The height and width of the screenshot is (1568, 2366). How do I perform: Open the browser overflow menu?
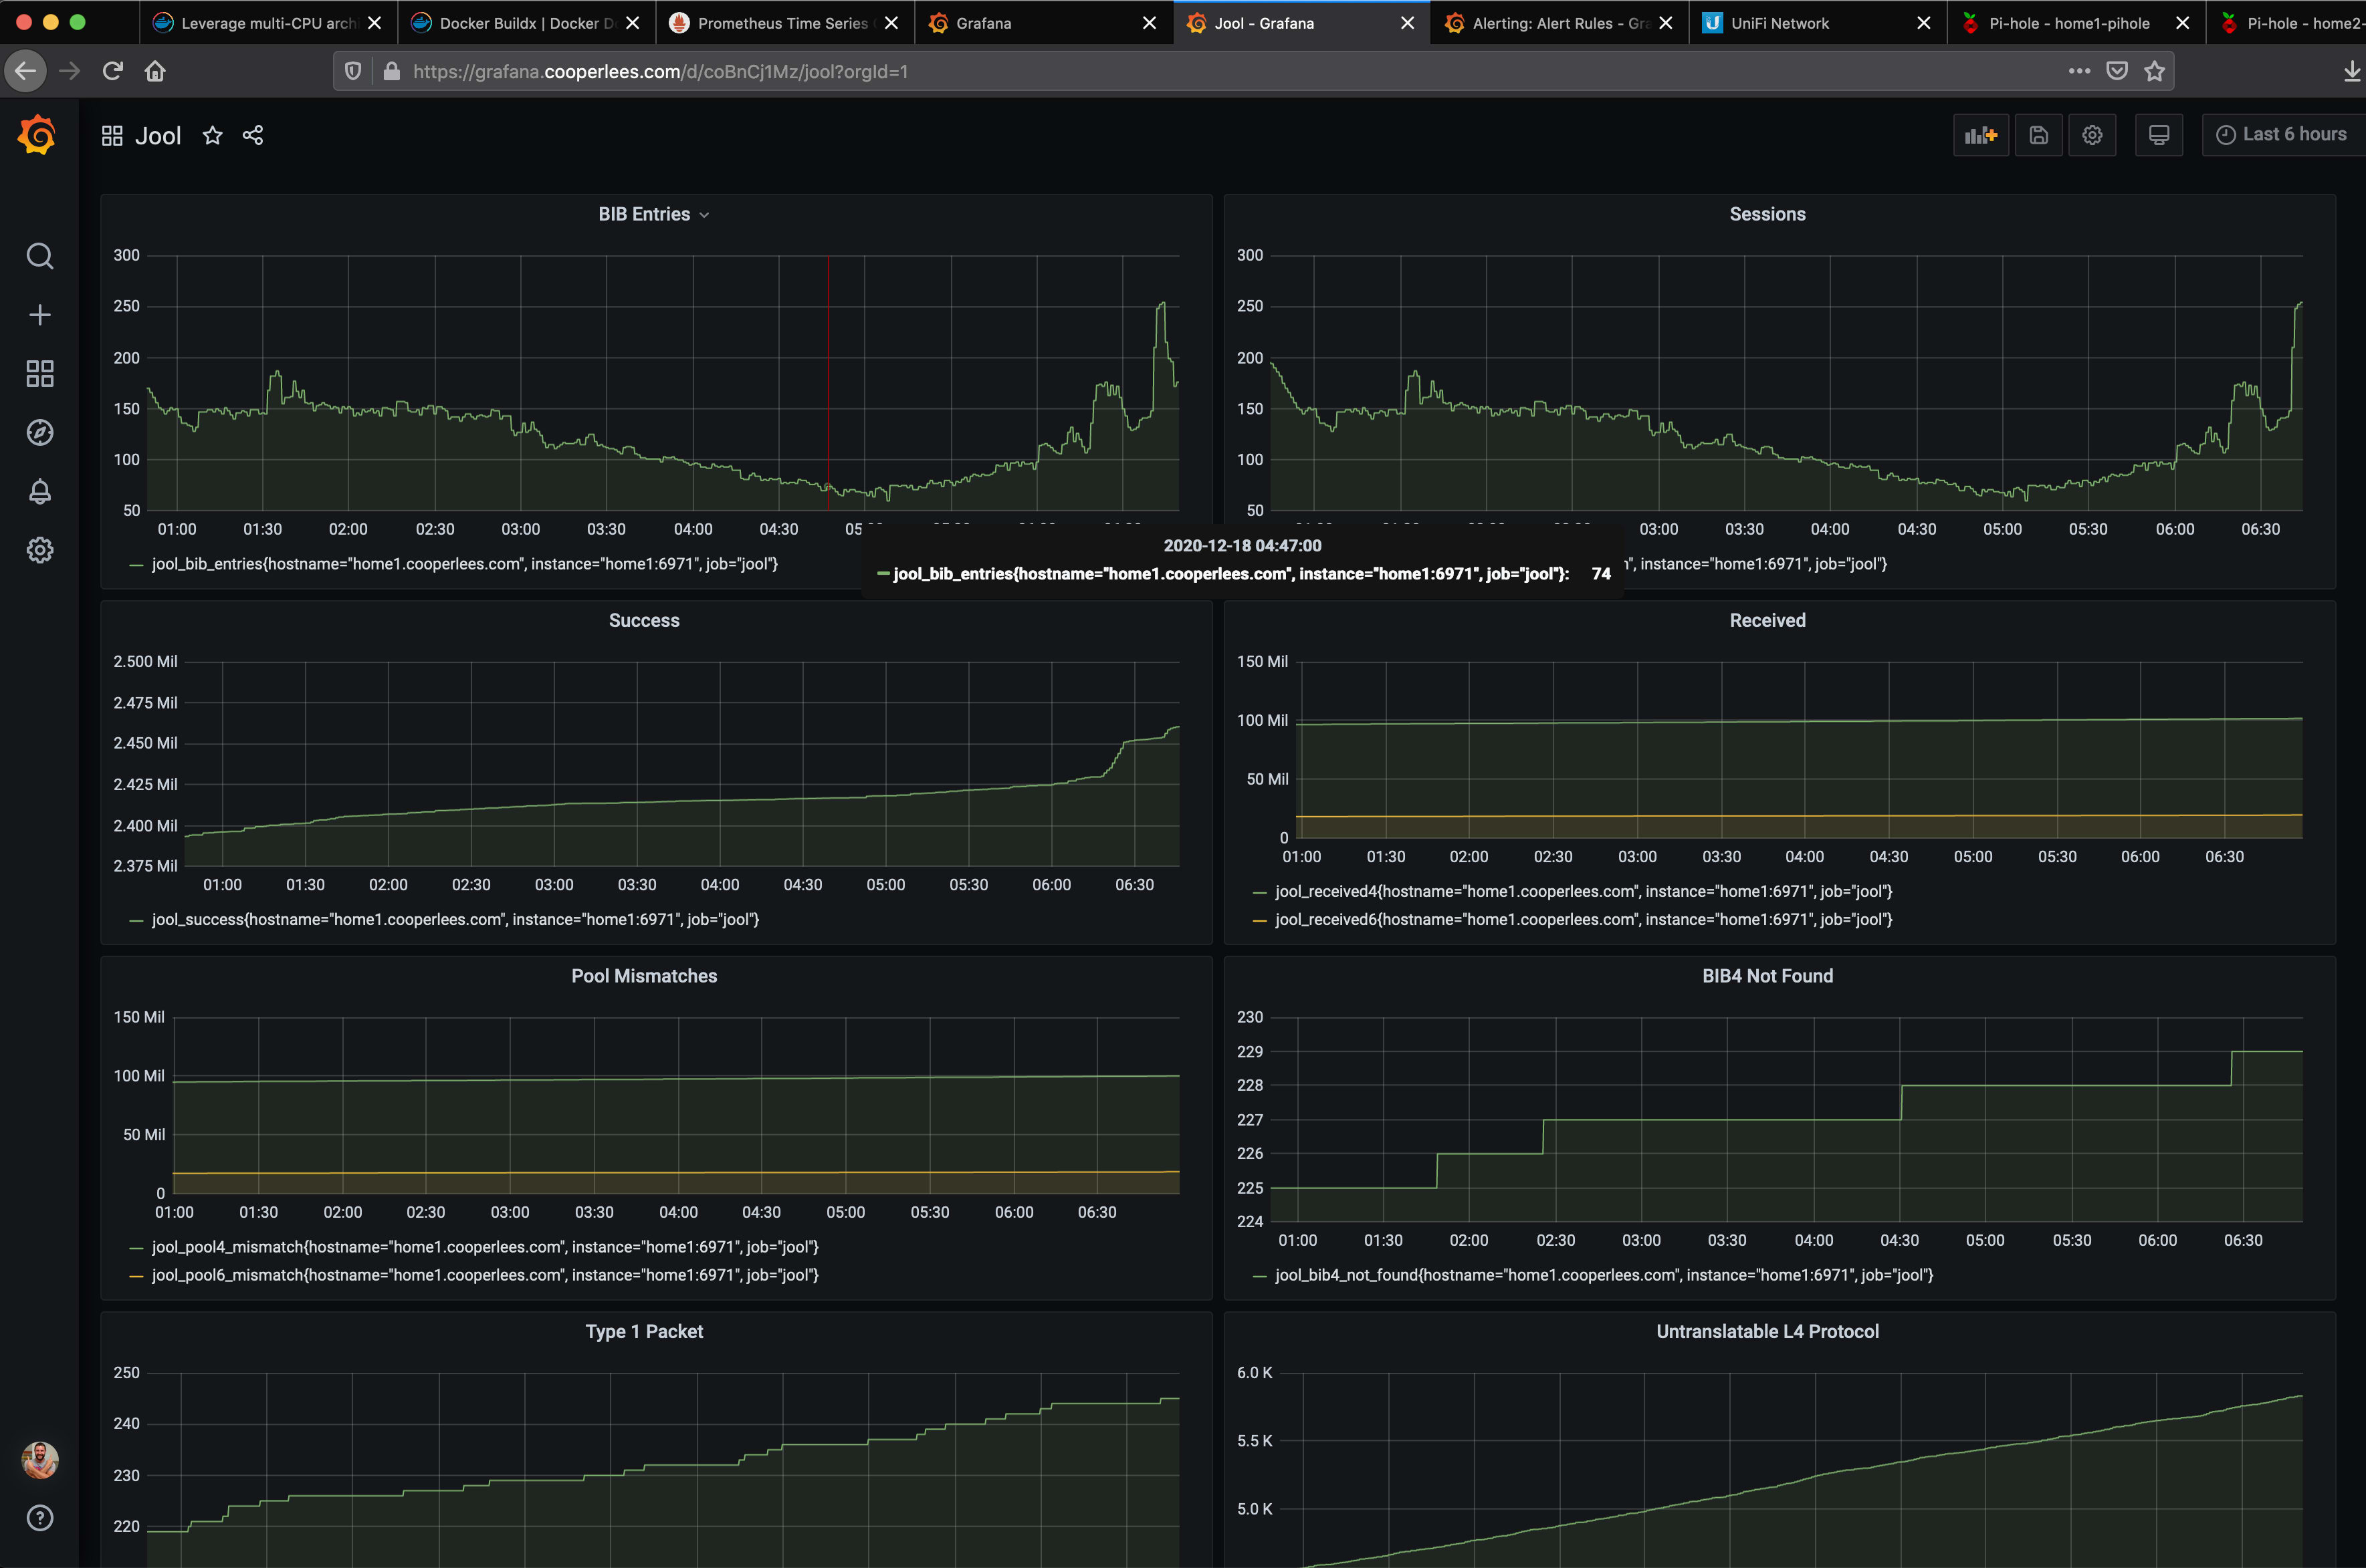[x=2079, y=70]
